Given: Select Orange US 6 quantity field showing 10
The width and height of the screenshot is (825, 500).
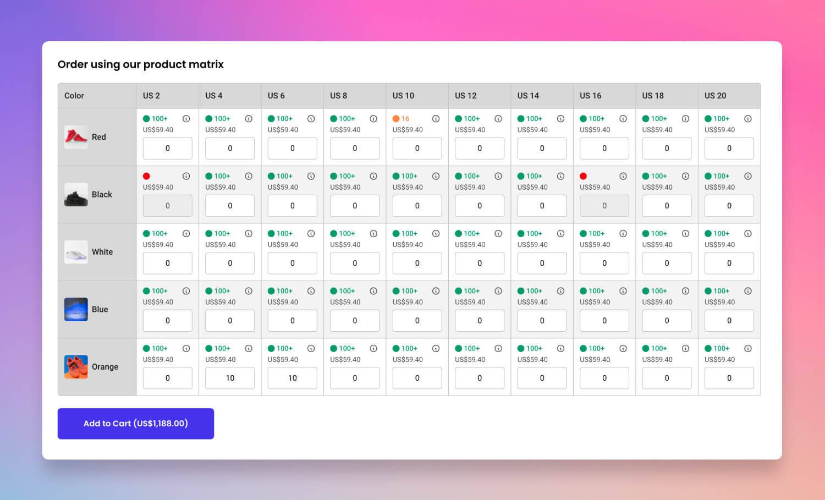Looking at the screenshot, I should click(293, 378).
